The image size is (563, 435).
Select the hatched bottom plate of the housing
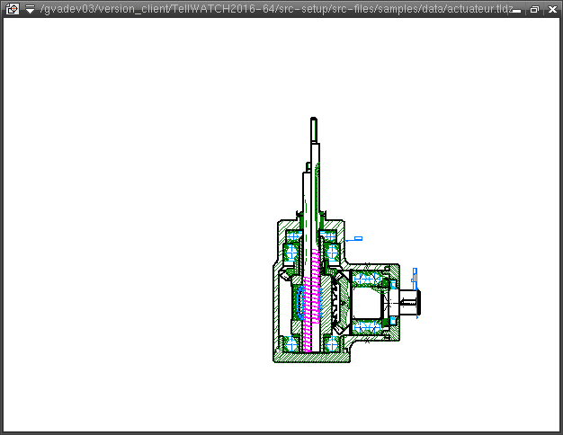(310, 357)
